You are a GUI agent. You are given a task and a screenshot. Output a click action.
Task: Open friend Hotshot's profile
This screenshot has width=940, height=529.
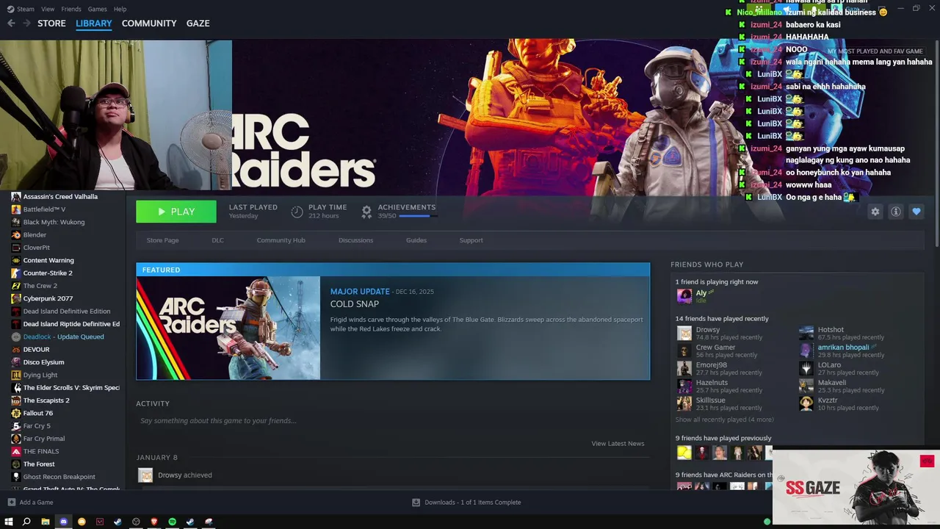point(831,330)
